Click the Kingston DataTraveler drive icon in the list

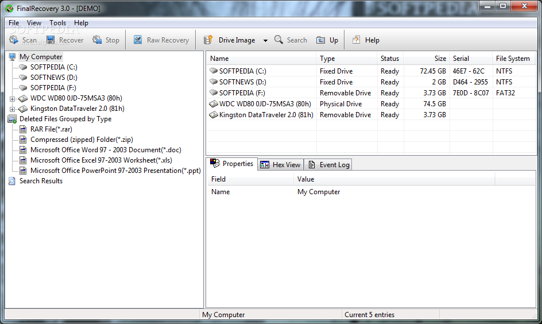coord(214,115)
